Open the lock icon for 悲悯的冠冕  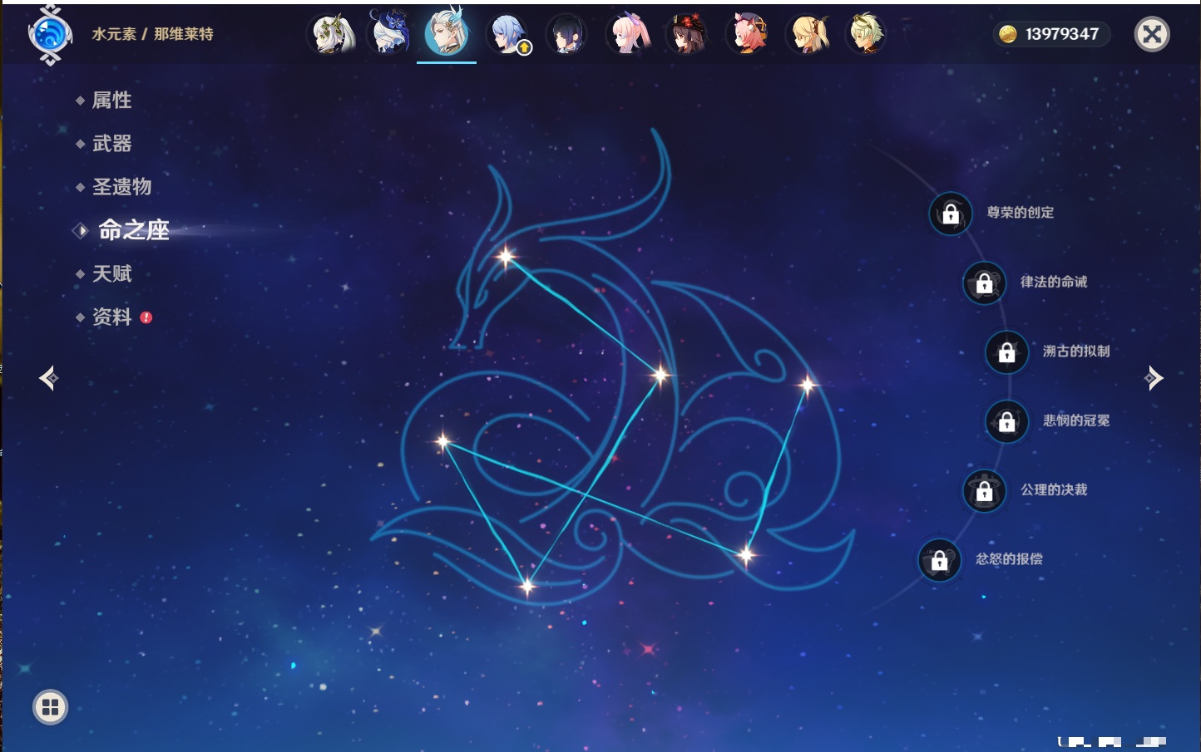point(1007,421)
